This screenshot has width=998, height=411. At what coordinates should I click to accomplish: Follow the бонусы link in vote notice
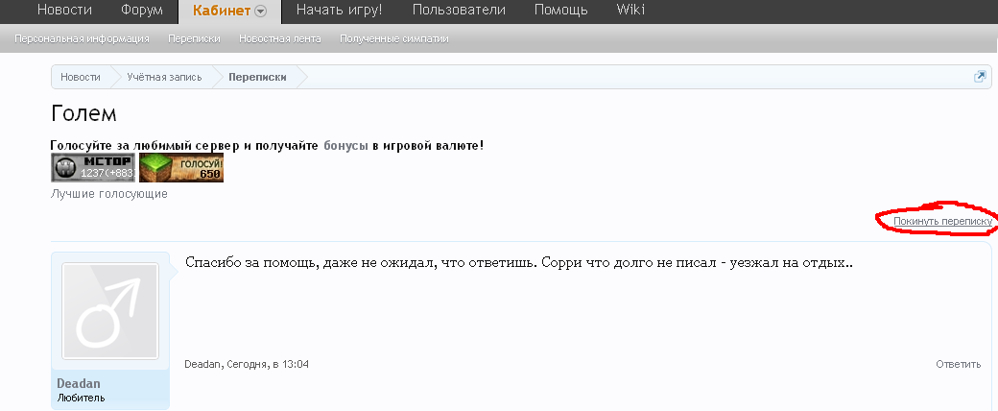click(x=346, y=145)
